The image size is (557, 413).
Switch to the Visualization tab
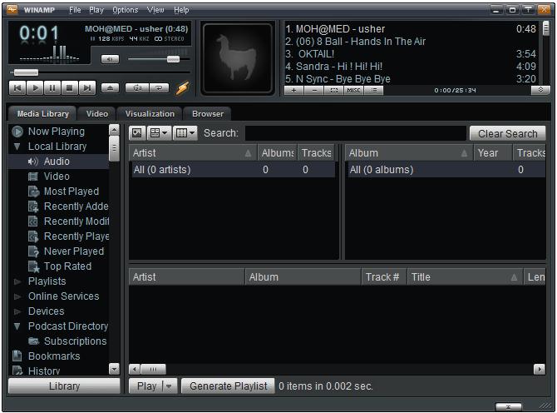(150, 114)
